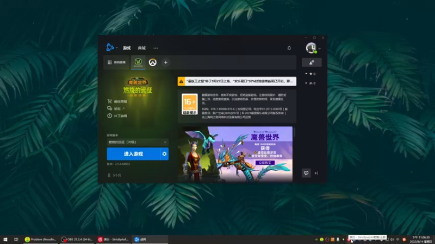Viewport: 435px width, 244px height.
Task: Click the profile avatar picture
Action: tap(311, 48)
